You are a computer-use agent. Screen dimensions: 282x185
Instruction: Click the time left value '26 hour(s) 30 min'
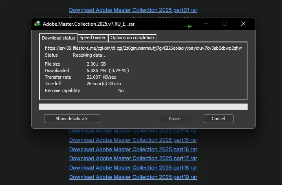104,84
